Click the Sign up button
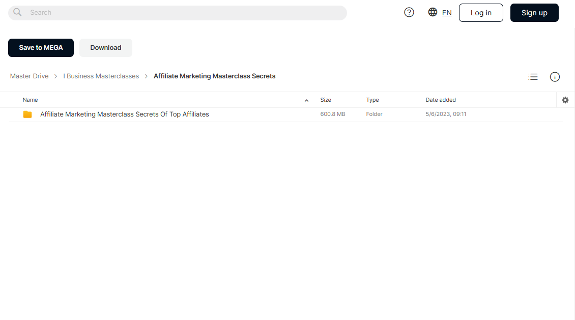The image size is (575, 320). tap(534, 13)
